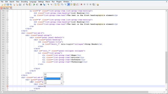This screenshot has height=94, width=168.
Task: Open Find with the binoculars icon
Action: click(x=41, y=5)
